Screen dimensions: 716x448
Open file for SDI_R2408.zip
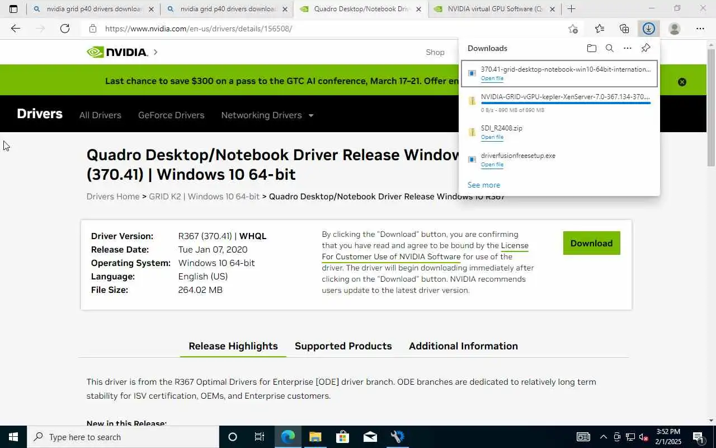pyautogui.click(x=492, y=137)
